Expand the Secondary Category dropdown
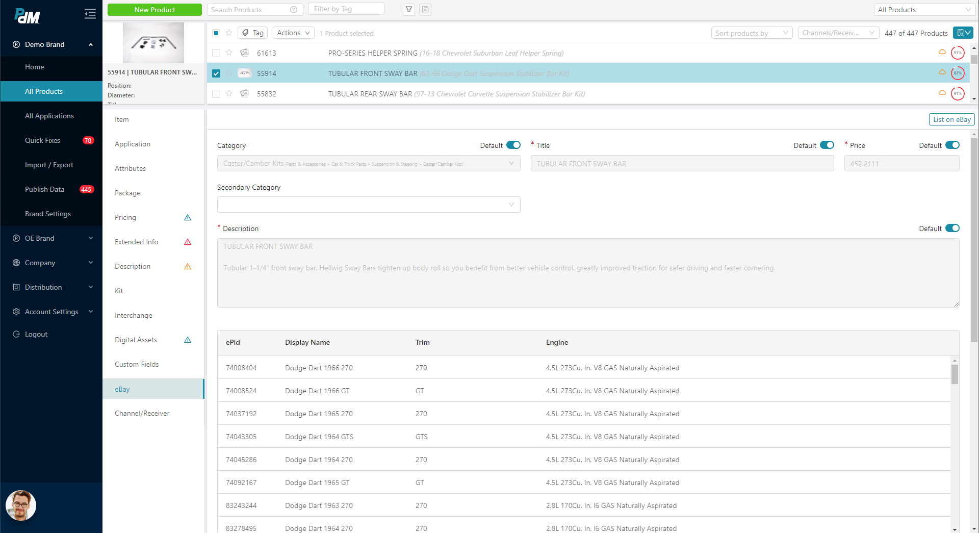The image size is (979, 533). tap(369, 205)
